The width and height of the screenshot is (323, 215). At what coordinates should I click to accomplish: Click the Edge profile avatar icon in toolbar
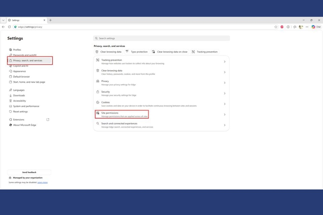pyautogui.click(x=301, y=27)
